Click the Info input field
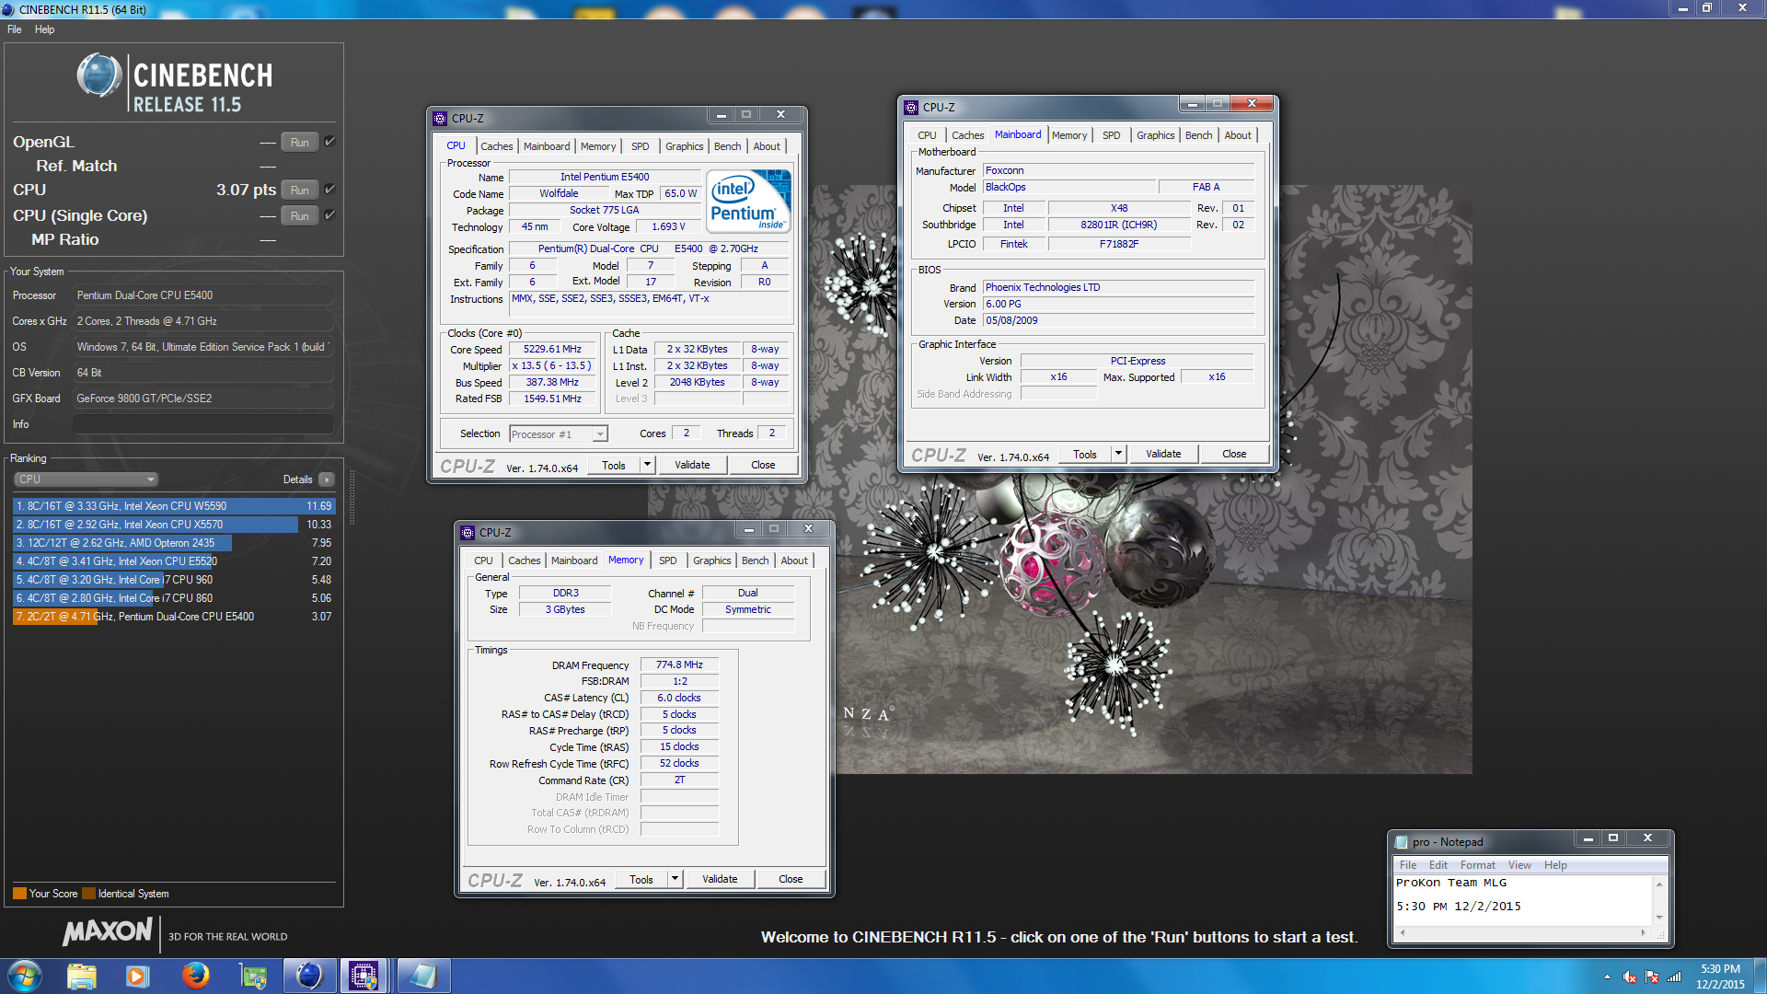1767x994 pixels. click(202, 424)
